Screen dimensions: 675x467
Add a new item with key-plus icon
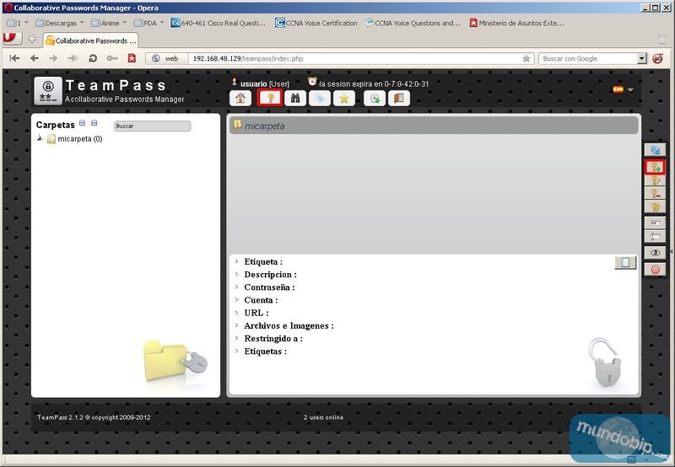point(656,167)
